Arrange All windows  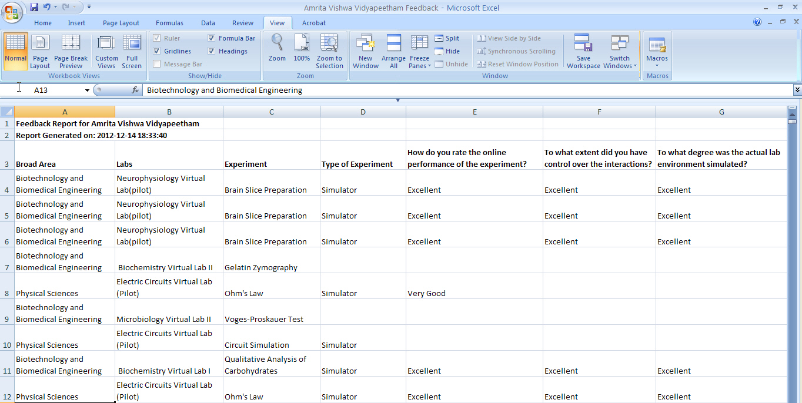tap(393, 52)
